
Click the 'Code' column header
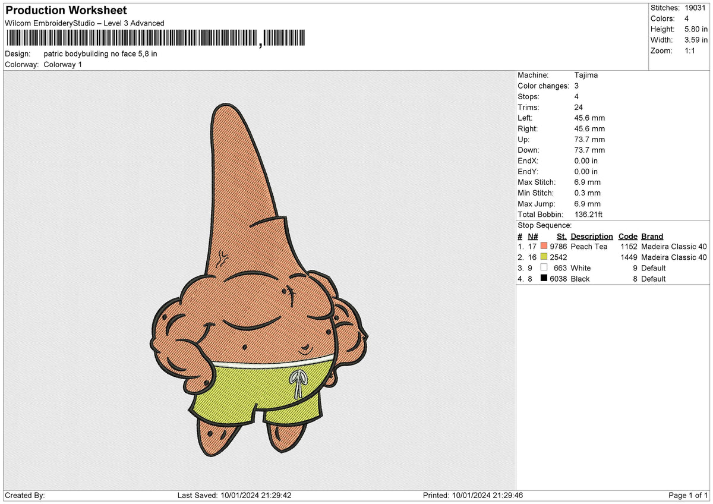[x=628, y=236]
